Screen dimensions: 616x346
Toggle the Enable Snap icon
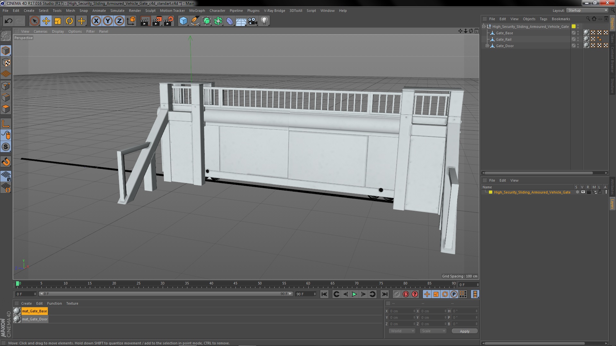point(6,162)
